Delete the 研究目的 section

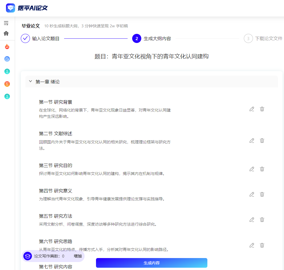coord(262,169)
